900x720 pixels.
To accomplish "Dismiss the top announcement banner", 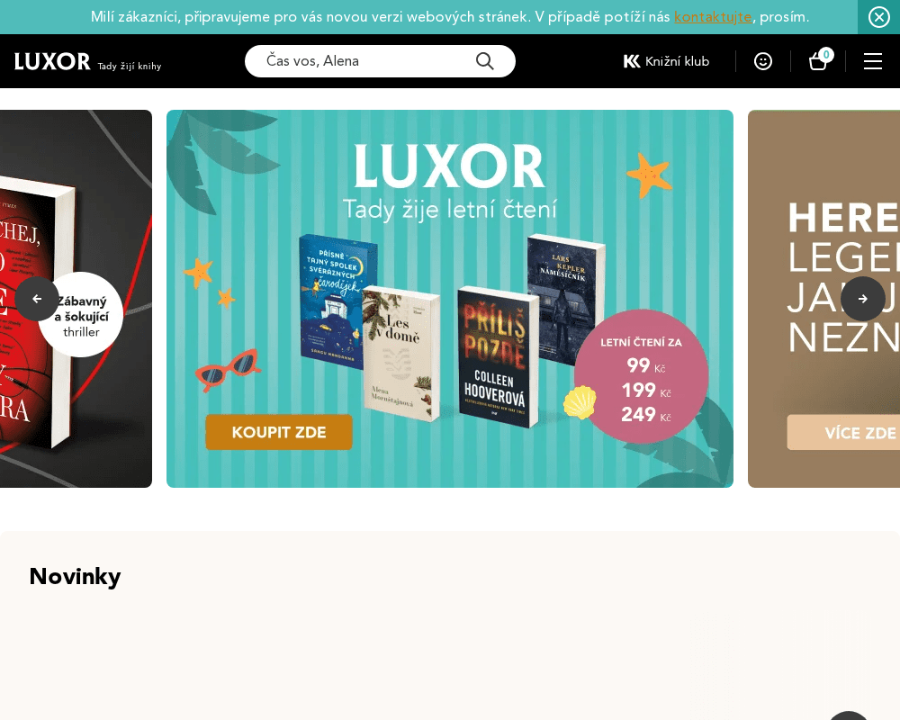I will 878,17.
